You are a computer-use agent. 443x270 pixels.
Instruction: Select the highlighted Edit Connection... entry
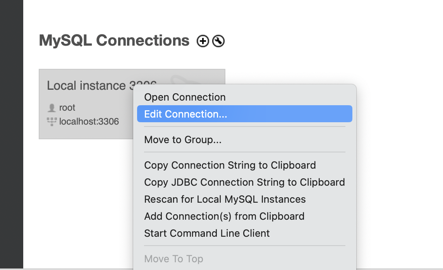[x=244, y=114]
